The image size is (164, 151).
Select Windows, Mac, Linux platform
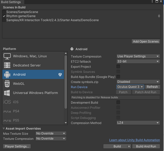pos(33,56)
